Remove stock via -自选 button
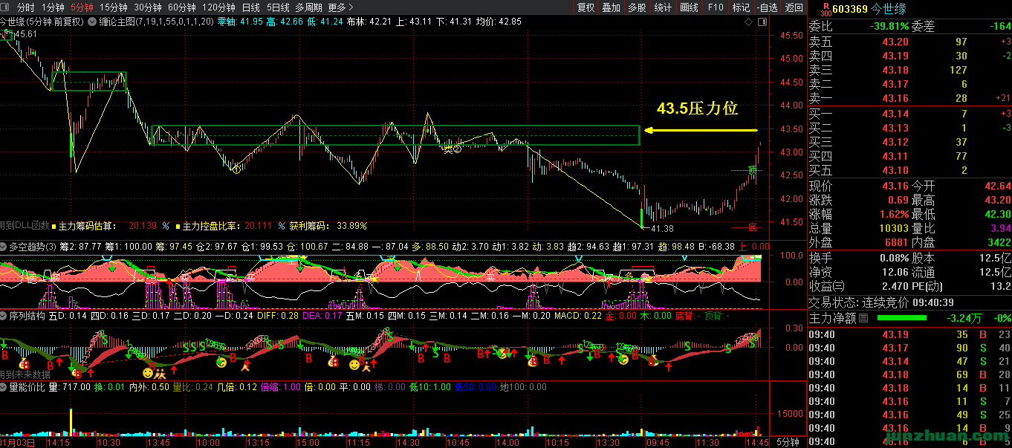Image resolution: width=1012 pixels, height=448 pixels. coord(768,7)
